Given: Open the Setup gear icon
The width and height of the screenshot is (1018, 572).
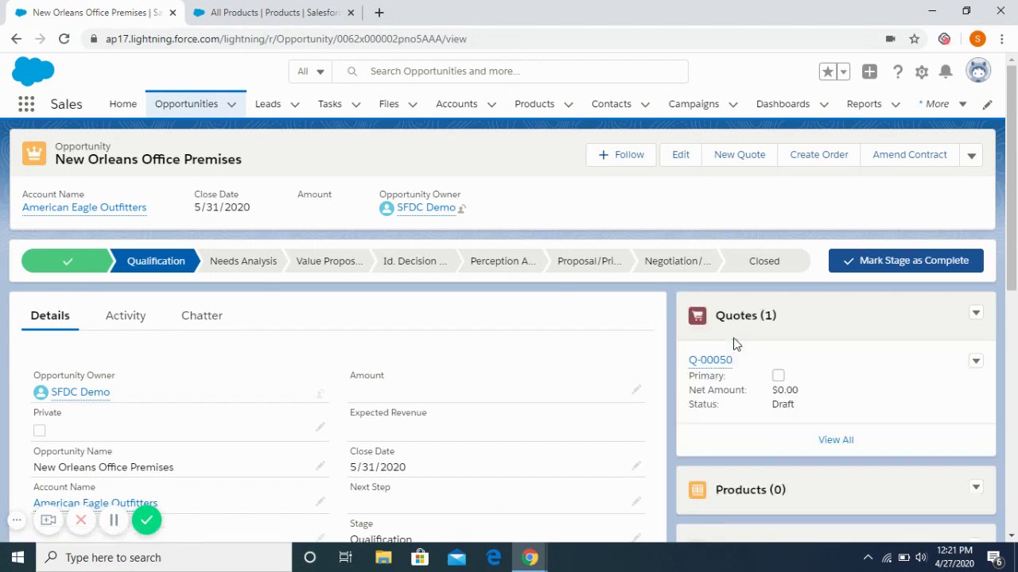Looking at the screenshot, I should tap(922, 71).
